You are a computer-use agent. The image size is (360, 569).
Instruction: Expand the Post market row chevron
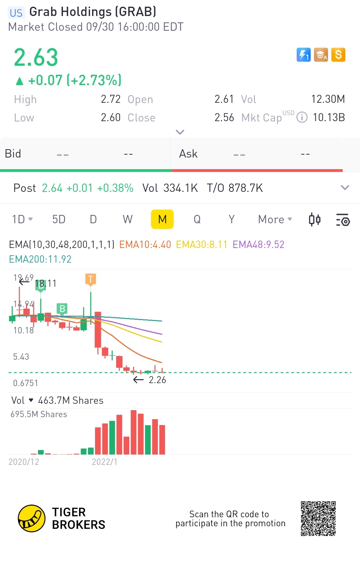[345, 188]
